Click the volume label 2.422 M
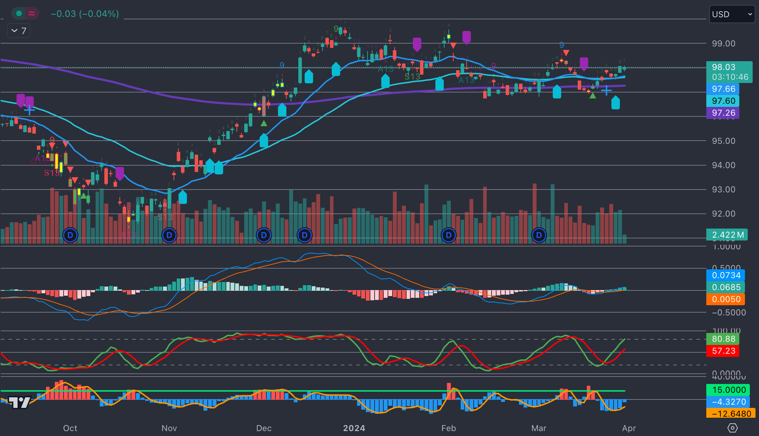The image size is (759, 436). pyautogui.click(x=727, y=235)
